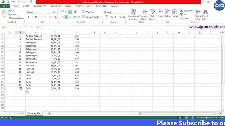Open Font dialog launcher
This screenshot has width=225, height=126.
[x=59, y=22]
